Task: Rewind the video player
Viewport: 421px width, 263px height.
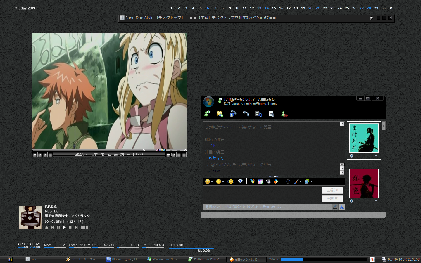Action: tap(45, 155)
